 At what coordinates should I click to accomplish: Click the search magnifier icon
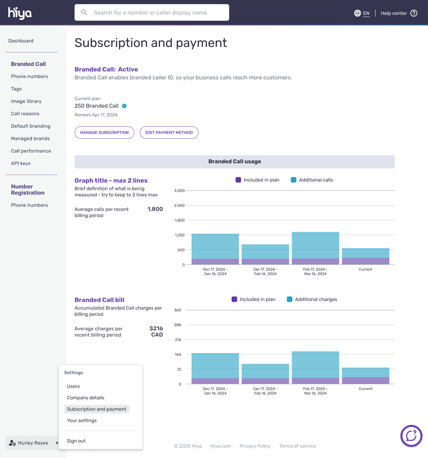[x=84, y=12]
